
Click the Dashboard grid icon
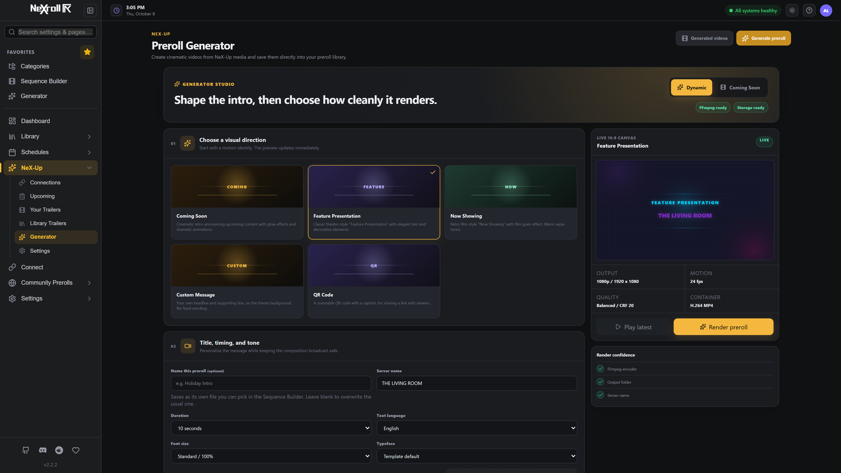pos(12,121)
